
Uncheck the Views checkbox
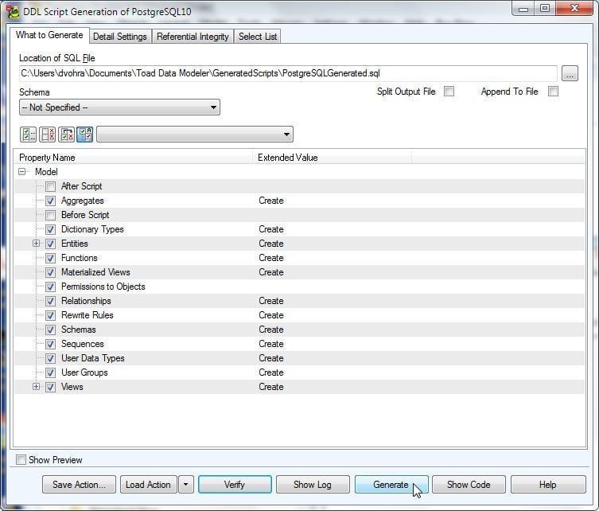click(x=50, y=387)
